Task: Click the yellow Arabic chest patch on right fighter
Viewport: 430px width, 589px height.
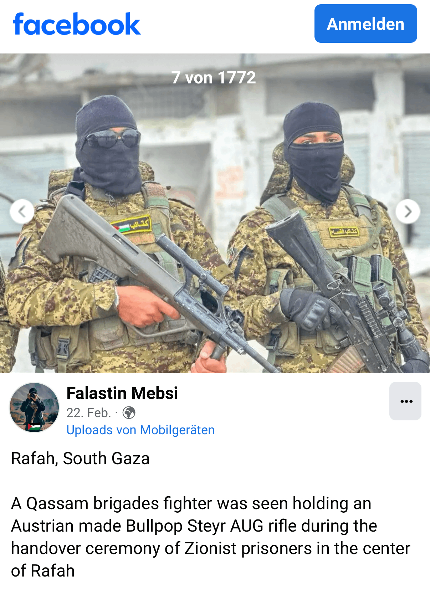Action: pyautogui.click(x=344, y=232)
